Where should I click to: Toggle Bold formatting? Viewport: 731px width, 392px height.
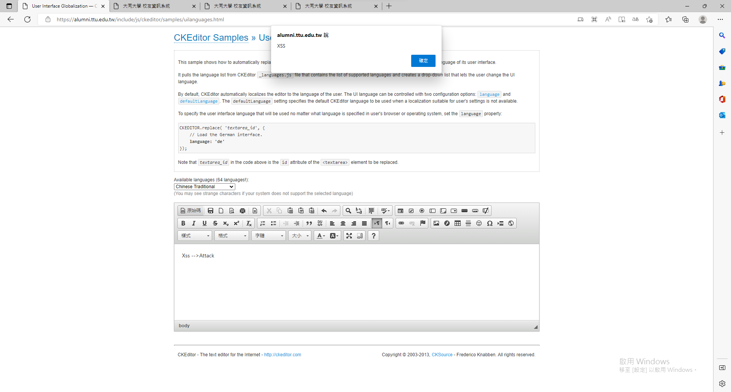[x=183, y=223]
